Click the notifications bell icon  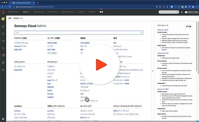point(182,12)
